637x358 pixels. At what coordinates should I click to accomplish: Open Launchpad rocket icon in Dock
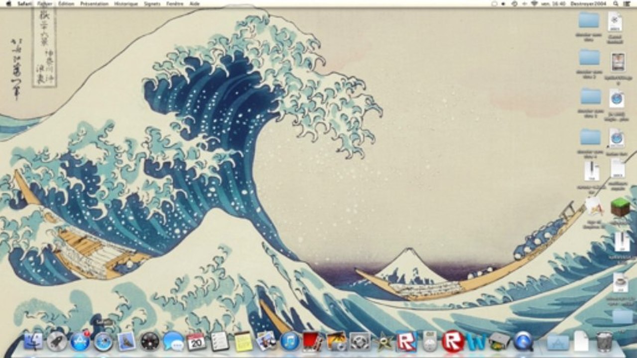[x=56, y=341]
